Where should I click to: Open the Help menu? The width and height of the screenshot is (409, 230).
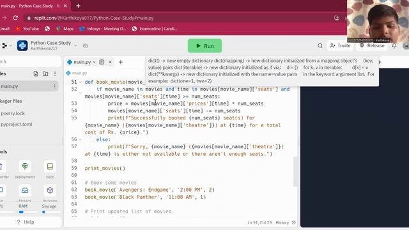pos(26,222)
